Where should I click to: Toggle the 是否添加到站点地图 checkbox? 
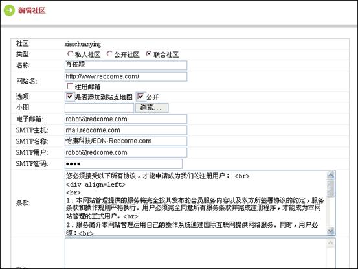(x=69, y=97)
